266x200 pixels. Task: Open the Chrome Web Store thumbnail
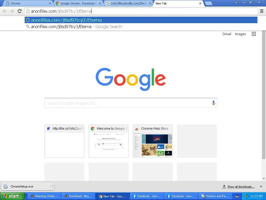(153, 141)
